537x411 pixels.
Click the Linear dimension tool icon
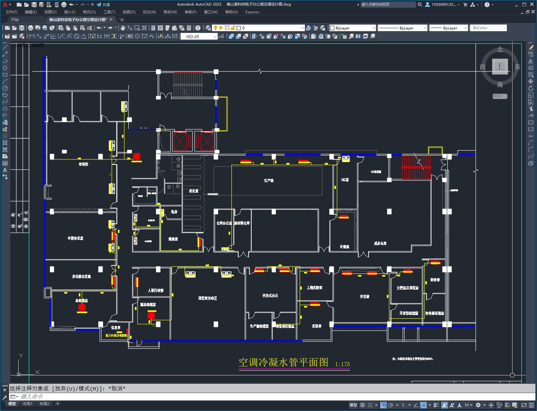32,37
